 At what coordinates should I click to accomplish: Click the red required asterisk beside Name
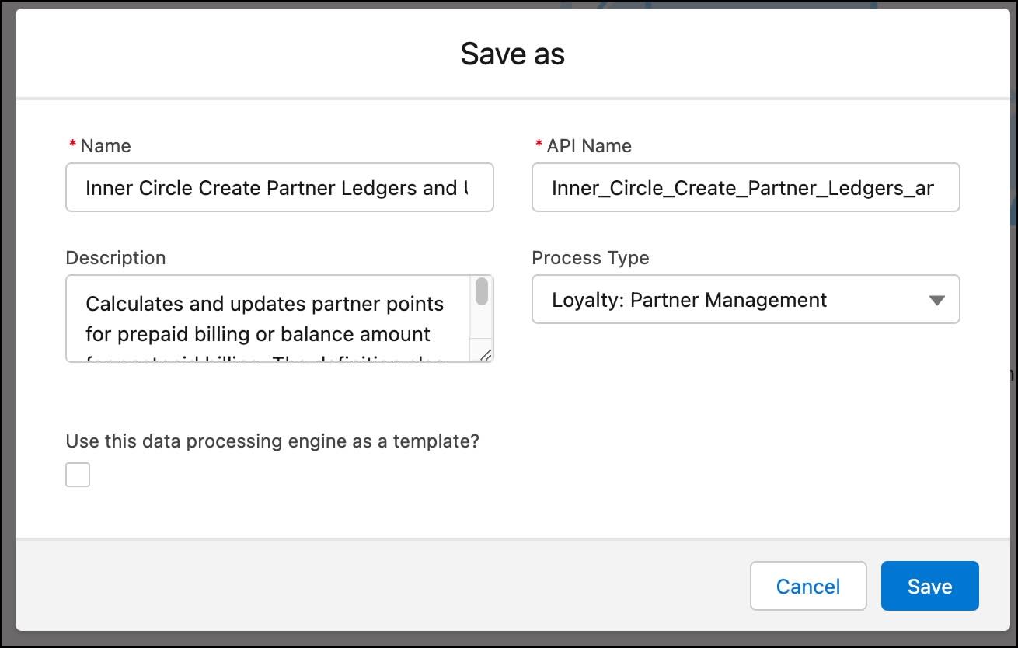point(71,145)
